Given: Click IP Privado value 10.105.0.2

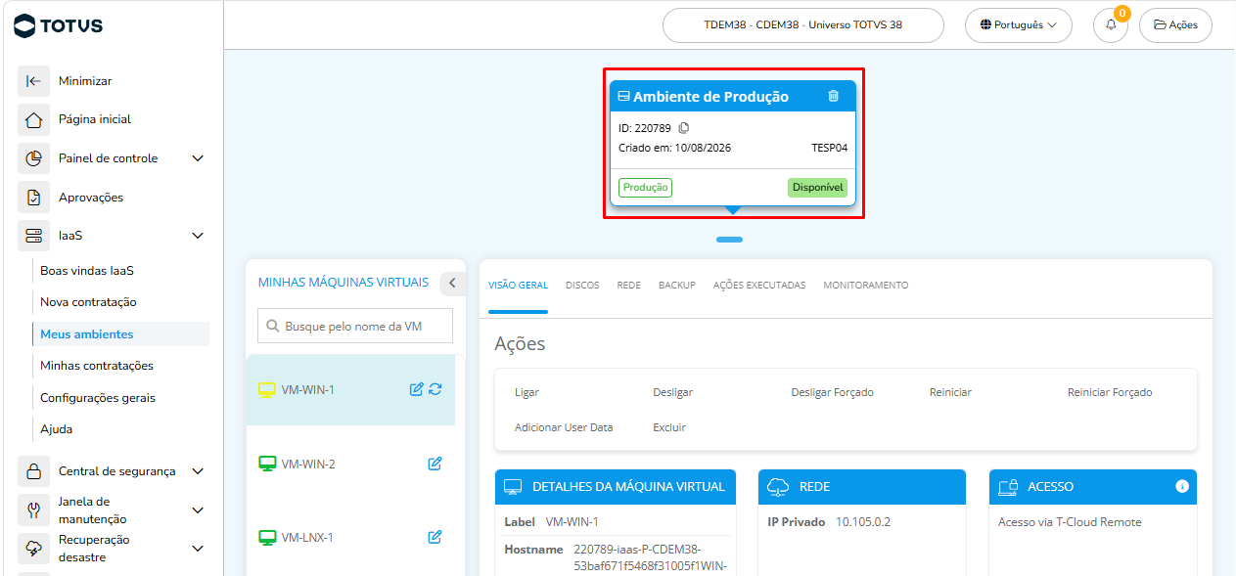Looking at the screenshot, I should (x=863, y=522).
